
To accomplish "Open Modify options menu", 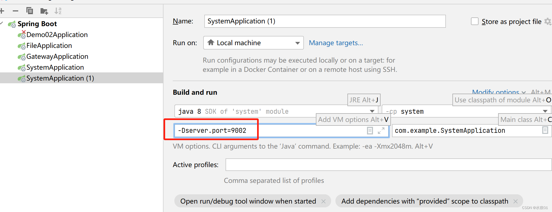I will click(499, 92).
